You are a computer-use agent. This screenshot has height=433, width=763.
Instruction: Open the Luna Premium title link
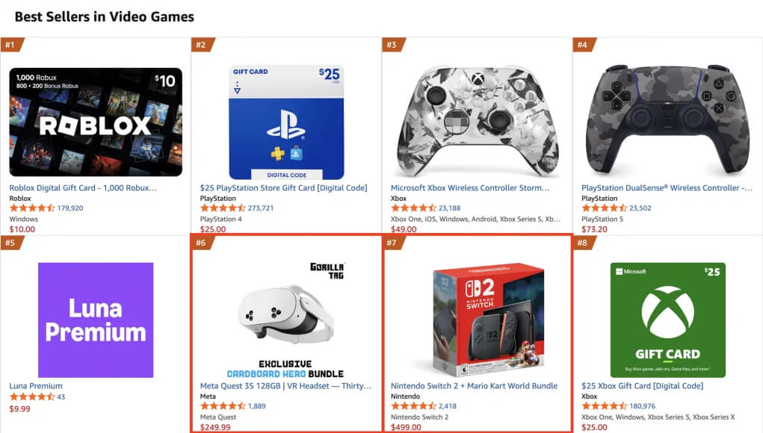[x=36, y=386]
